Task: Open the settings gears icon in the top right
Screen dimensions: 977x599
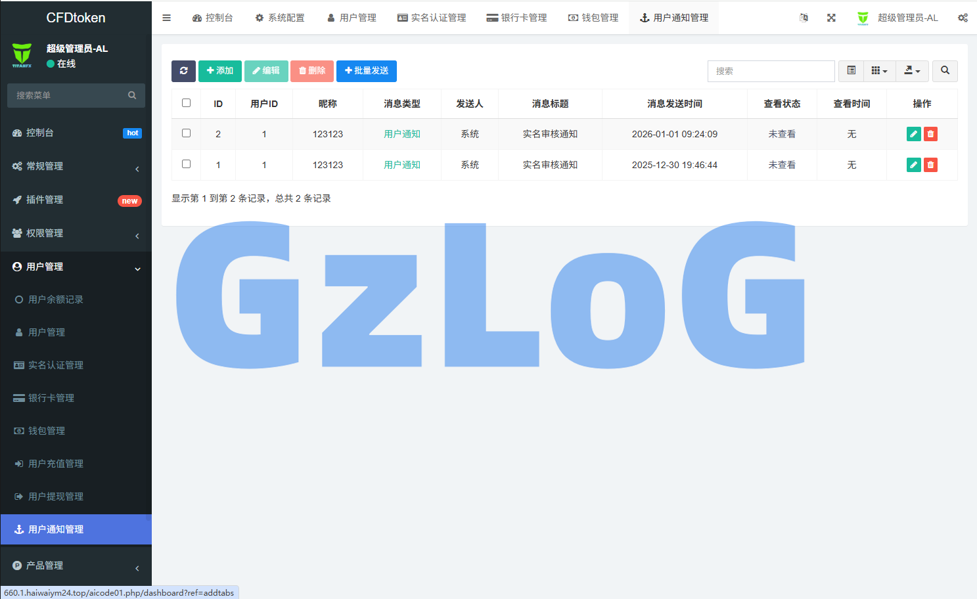Action: pyautogui.click(x=963, y=18)
